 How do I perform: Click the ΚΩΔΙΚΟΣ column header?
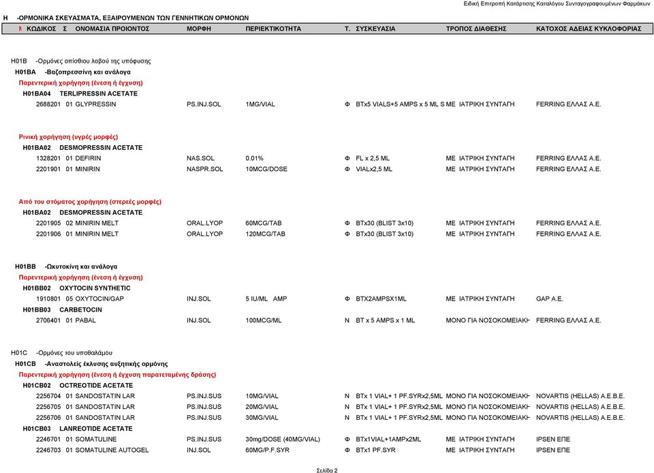(x=41, y=29)
